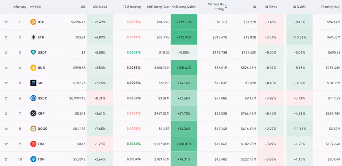This screenshot has height=166, width=342.
Task: Click the +139.17% volume change cell
Action: tap(184, 22)
